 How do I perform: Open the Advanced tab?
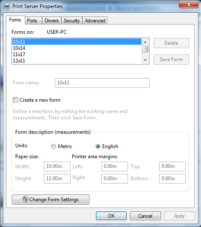pos(95,21)
